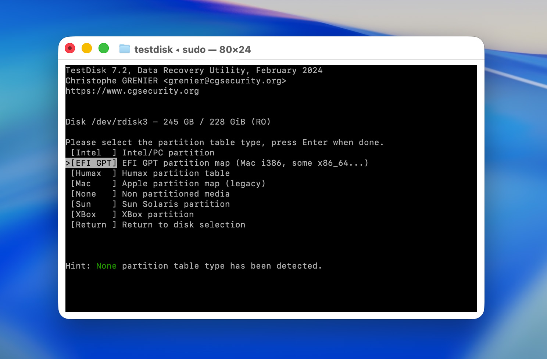The image size is (547, 359).
Task: Click 'Apple partition map (legacy)' description
Action: 194,184
